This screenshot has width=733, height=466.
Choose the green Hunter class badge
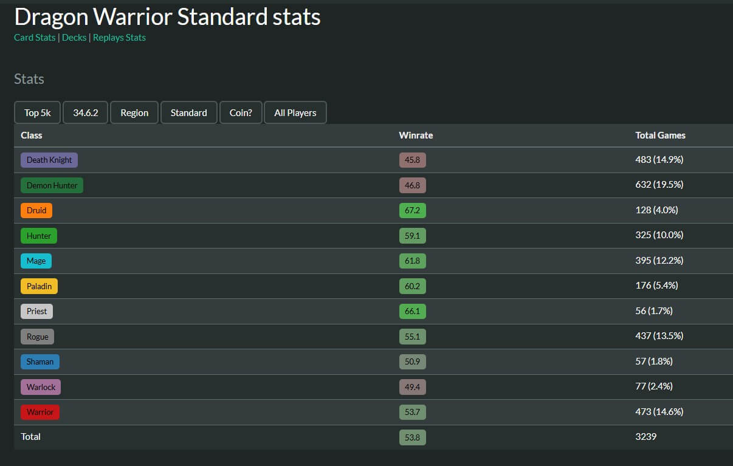[x=39, y=236]
